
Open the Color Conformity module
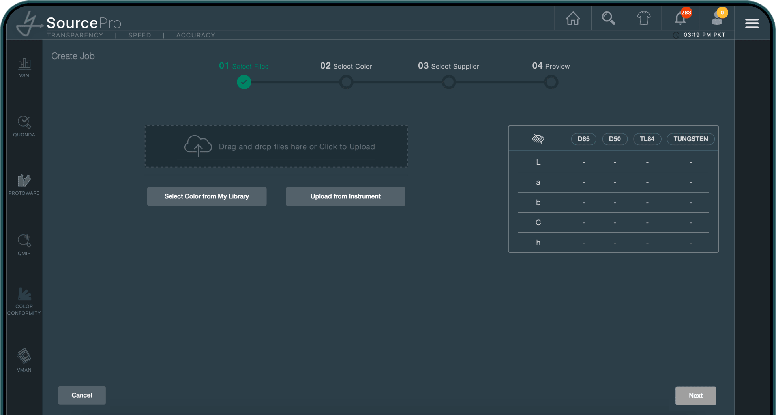click(24, 301)
